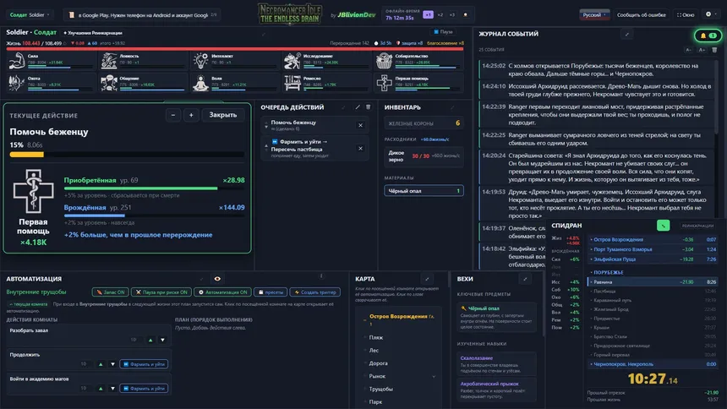Select Дорога location on map
Image resolution: width=727 pixels, height=409 pixels.
[379, 363]
